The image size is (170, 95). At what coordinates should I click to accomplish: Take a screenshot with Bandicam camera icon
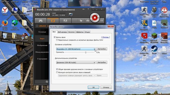(x=88, y=21)
